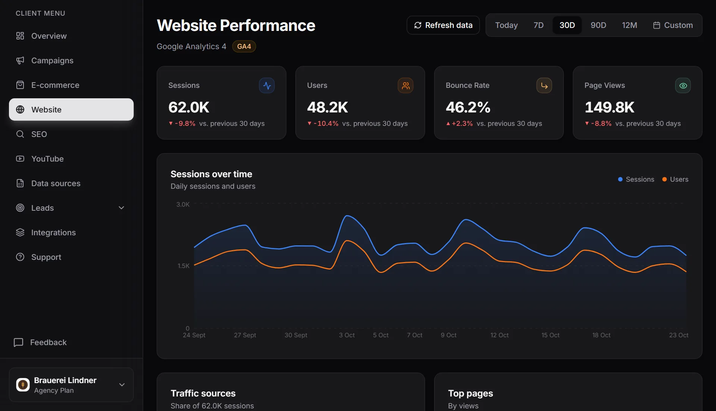Click the blue Sessions legend dot
The image size is (716, 411).
point(620,179)
